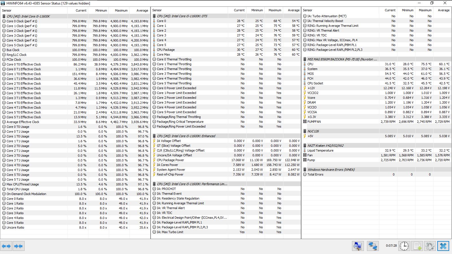Click the MOS thermometer icon

click(x=305, y=74)
